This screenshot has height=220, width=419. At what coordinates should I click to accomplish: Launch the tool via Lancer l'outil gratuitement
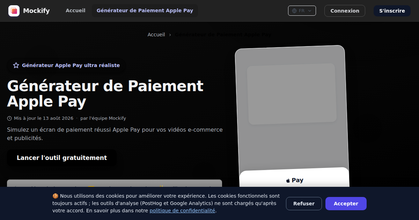click(62, 158)
